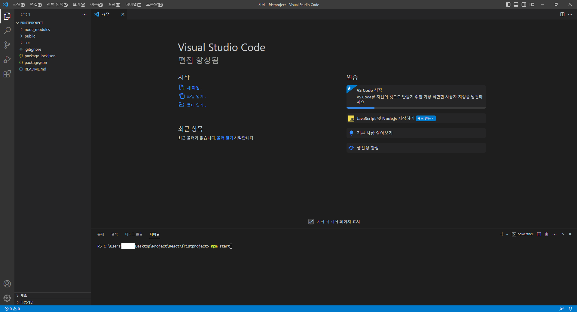Open the Extensions view
Screen dimensions: 577x312
click(x=7, y=74)
